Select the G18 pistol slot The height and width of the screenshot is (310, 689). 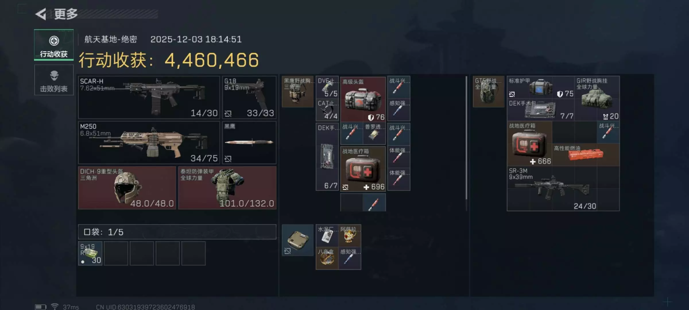(249, 97)
